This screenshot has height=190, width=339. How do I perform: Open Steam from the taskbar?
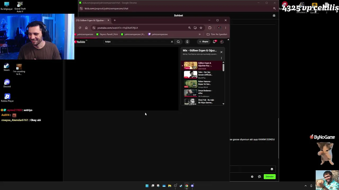(x=181, y=186)
